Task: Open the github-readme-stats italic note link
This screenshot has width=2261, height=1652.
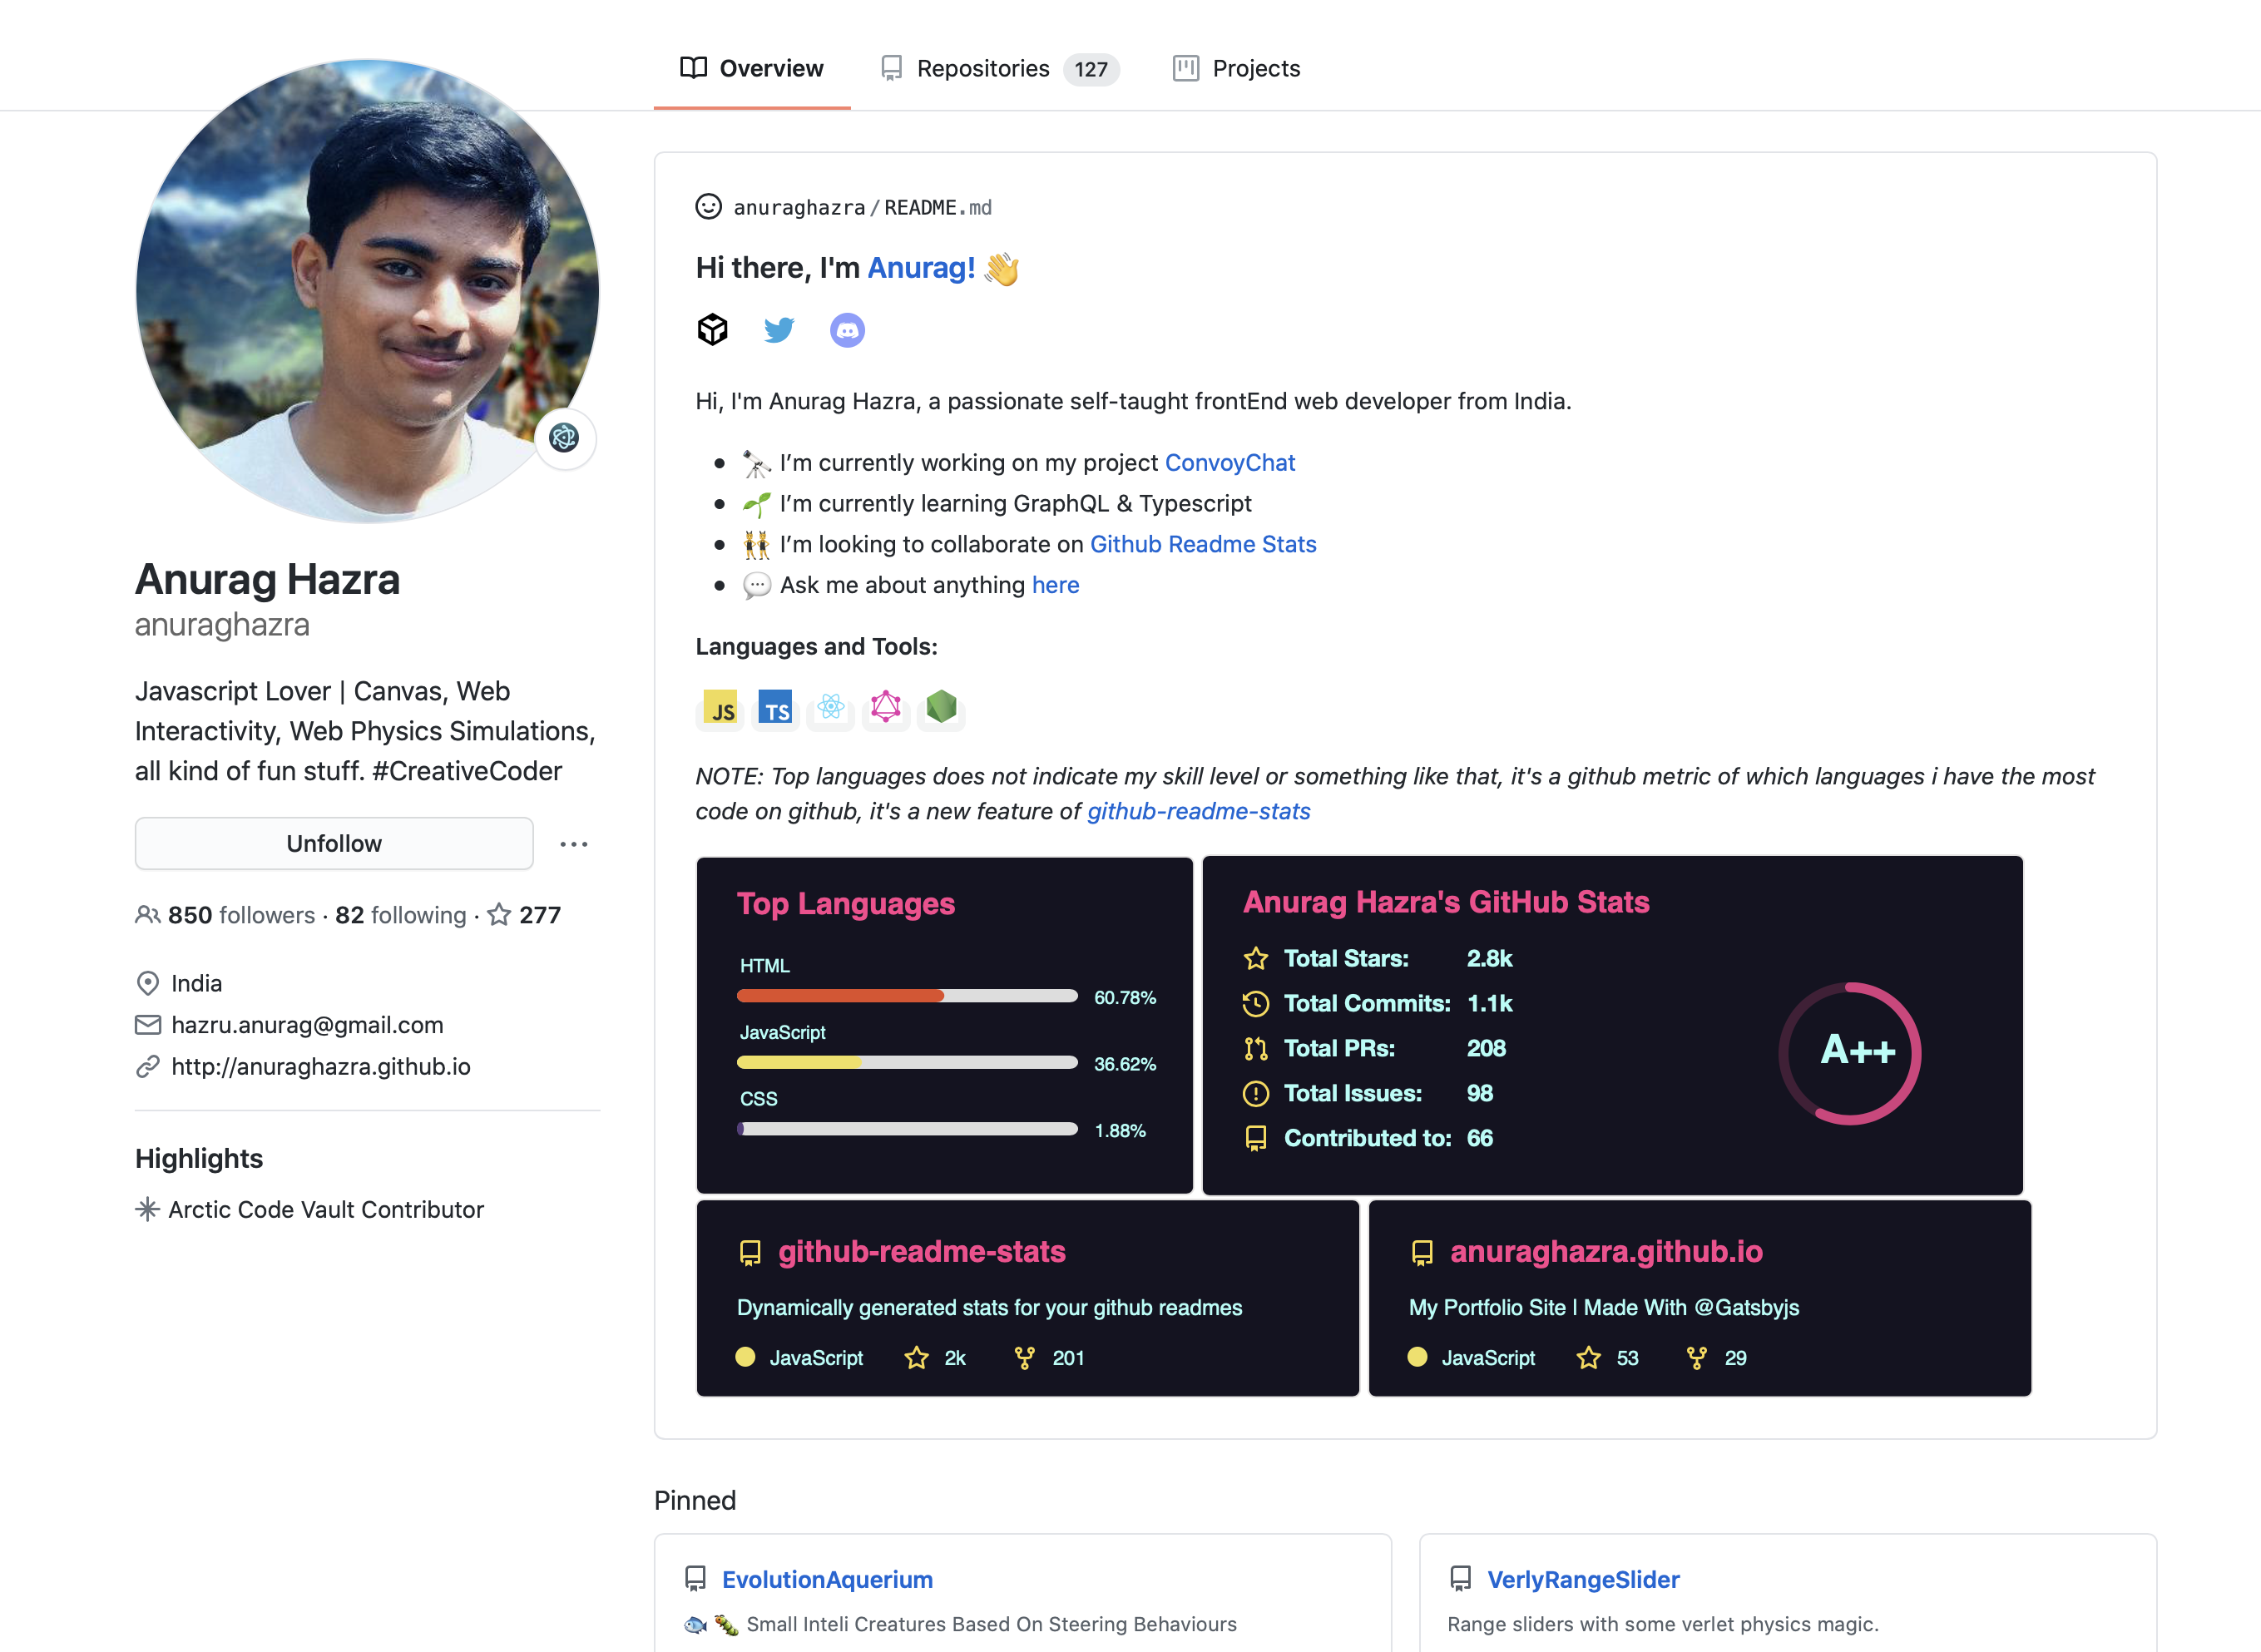Action: point(1199,811)
